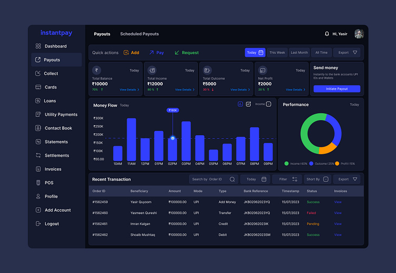The height and width of the screenshot is (273, 396).
Task: Switch Money Flow to line chart icon
Action: [x=248, y=104]
